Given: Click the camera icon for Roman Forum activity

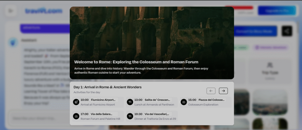Looking at the screenshot, I should click(76, 116).
